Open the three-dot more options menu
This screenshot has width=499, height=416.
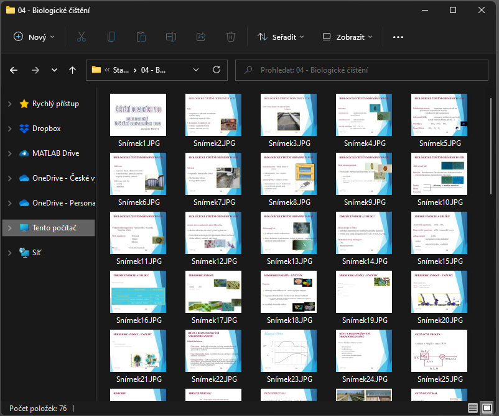pyautogui.click(x=398, y=37)
